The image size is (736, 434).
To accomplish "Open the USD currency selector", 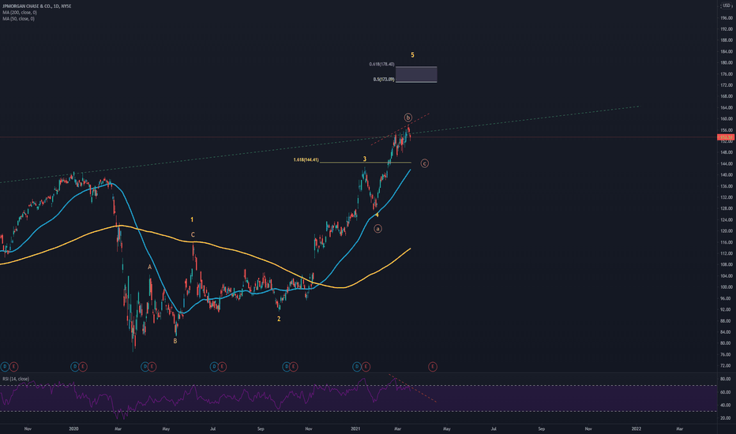I will [727, 6].
